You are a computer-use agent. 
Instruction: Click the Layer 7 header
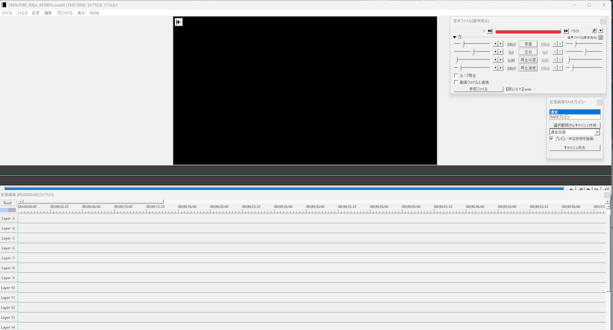click(9, 258)
